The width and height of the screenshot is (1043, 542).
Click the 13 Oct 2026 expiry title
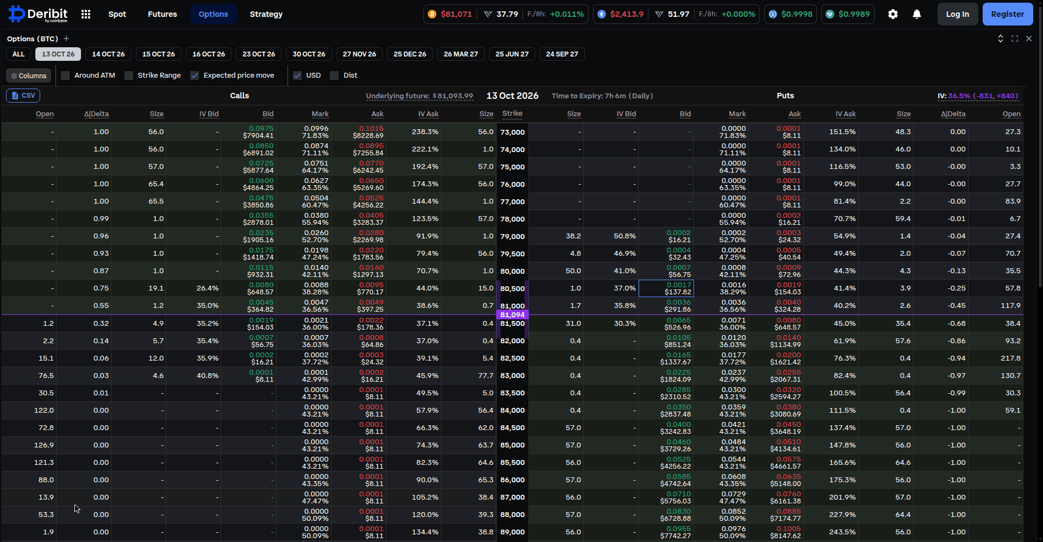coord(513,96)
